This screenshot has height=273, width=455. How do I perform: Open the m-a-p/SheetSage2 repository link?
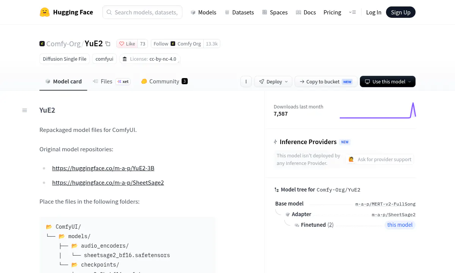coord(108,182)
